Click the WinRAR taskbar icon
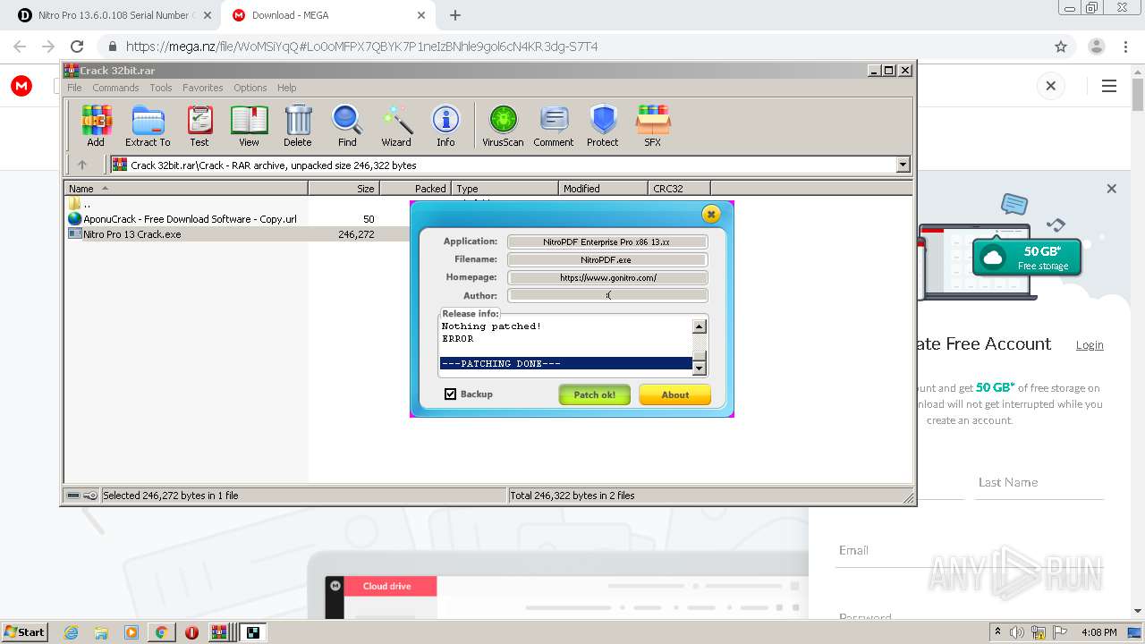Image resolution: width=1145 pixels, height=644 pixels. point(219,632)
